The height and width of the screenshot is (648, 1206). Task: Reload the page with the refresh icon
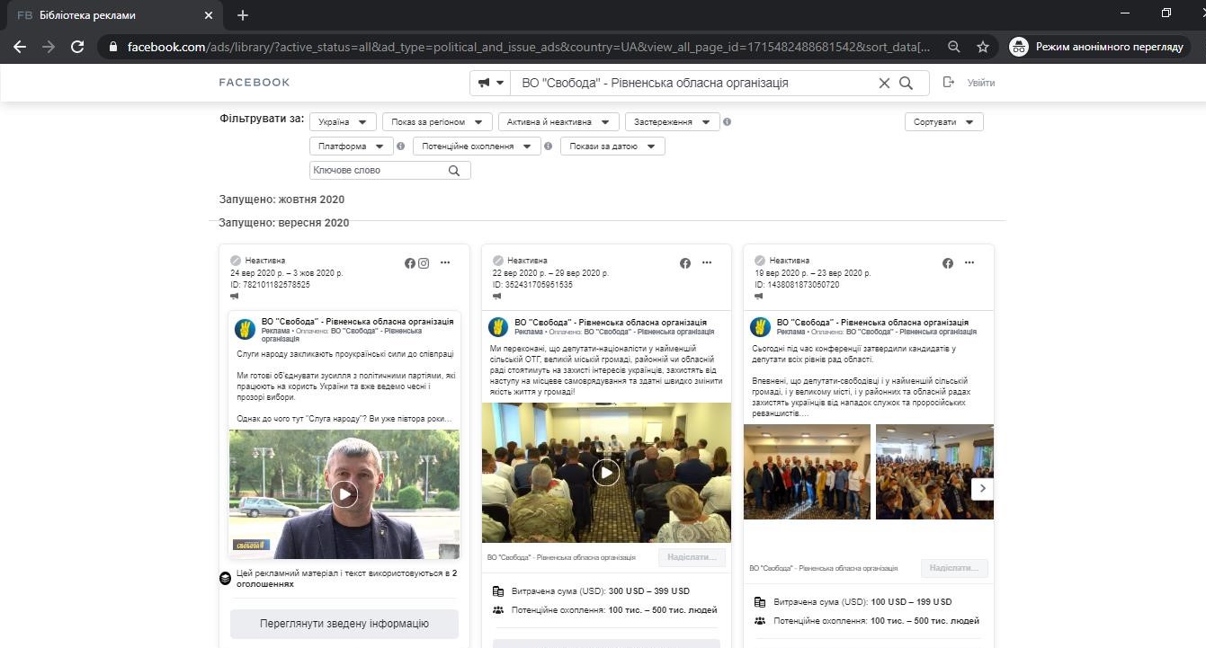pos(77,47)
